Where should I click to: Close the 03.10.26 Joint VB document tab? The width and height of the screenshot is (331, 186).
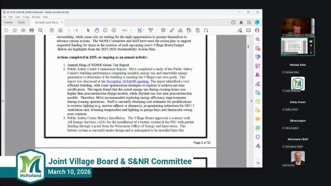pos(62,23)
